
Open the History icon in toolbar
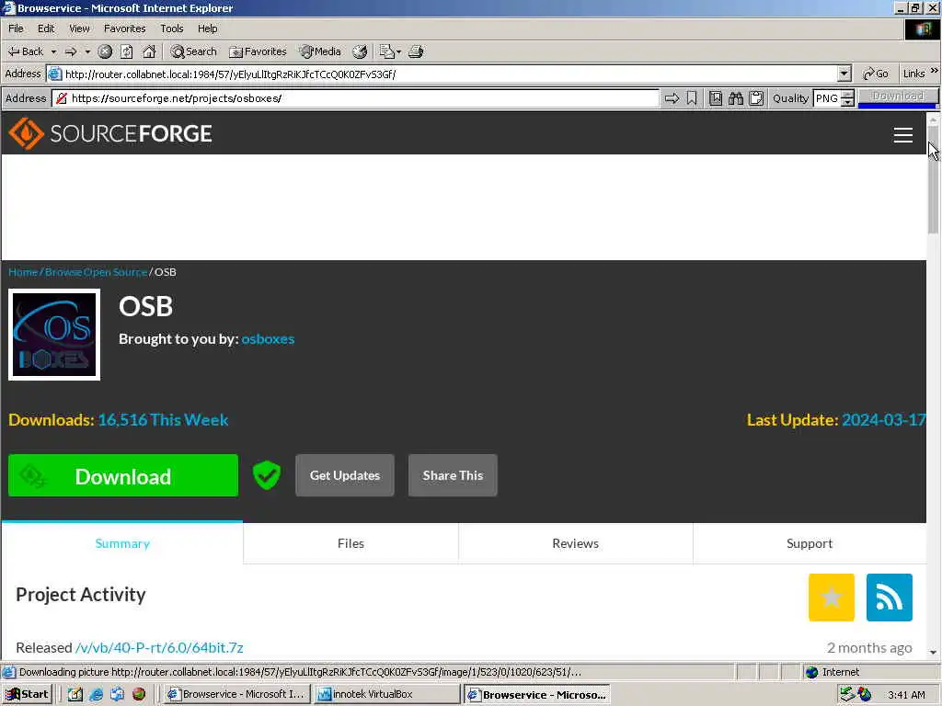point(360,51)
